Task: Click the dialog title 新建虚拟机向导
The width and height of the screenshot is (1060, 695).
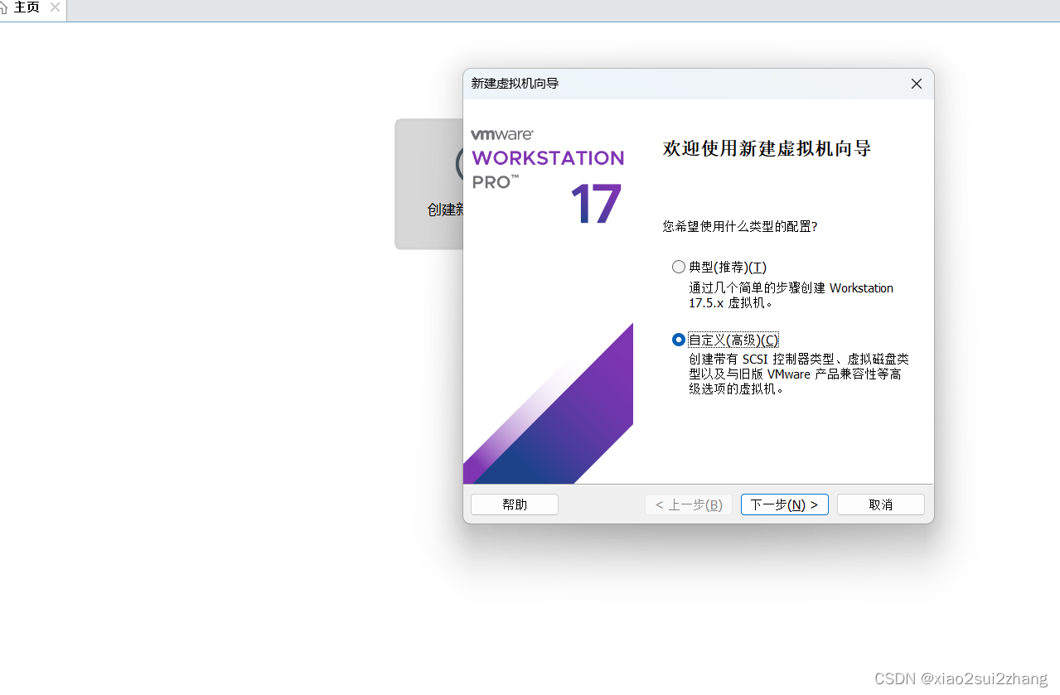Action: coord(515,84)
